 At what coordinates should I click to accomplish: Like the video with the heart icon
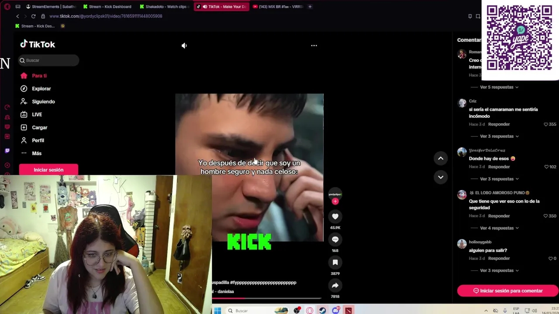pos(335,216)
